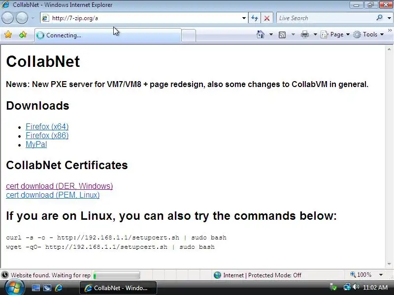Open the search provider options dropdown

click(x=389, y=18)
